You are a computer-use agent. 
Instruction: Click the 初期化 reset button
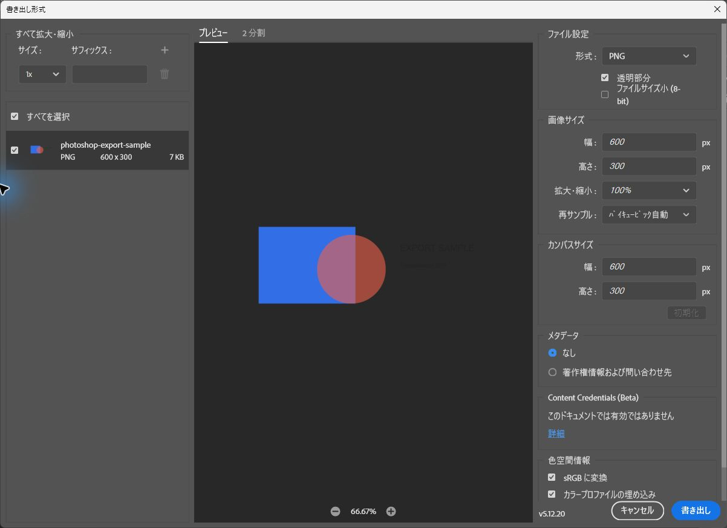pos(686,313)
